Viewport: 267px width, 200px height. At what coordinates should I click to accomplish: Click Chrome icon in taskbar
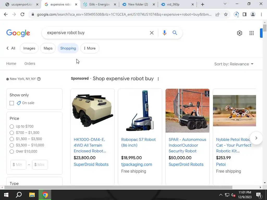pyautogui.click(x=45, y=195)
